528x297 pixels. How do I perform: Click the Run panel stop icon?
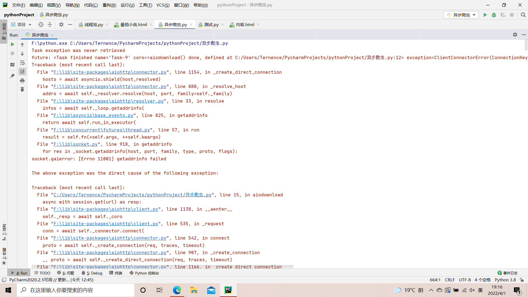12,53
